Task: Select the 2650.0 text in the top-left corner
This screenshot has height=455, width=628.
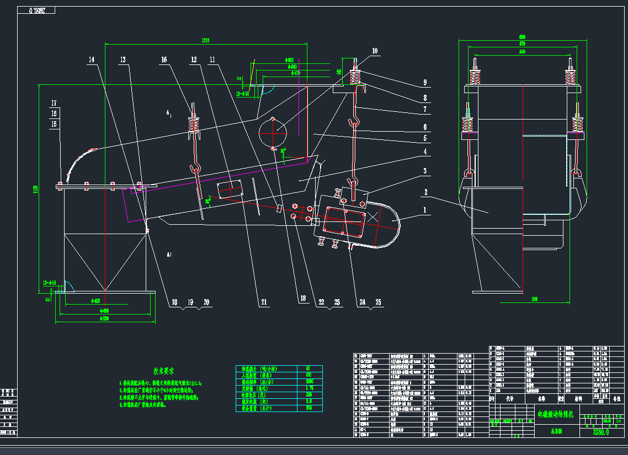Action: (x=38, y=9)
